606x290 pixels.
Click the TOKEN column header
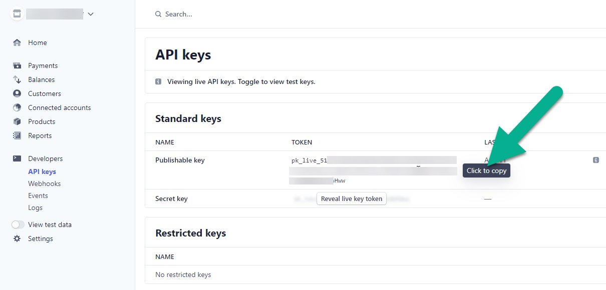[302, 142]
